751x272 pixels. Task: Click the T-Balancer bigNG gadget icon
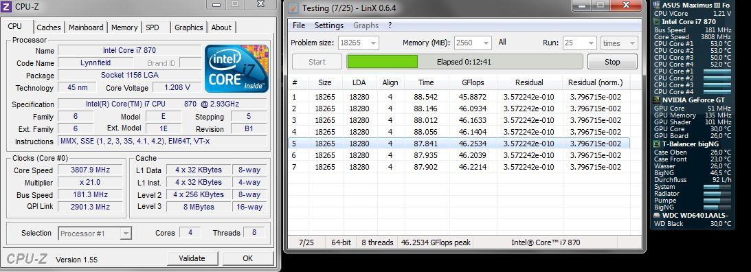tap(657, 144)
